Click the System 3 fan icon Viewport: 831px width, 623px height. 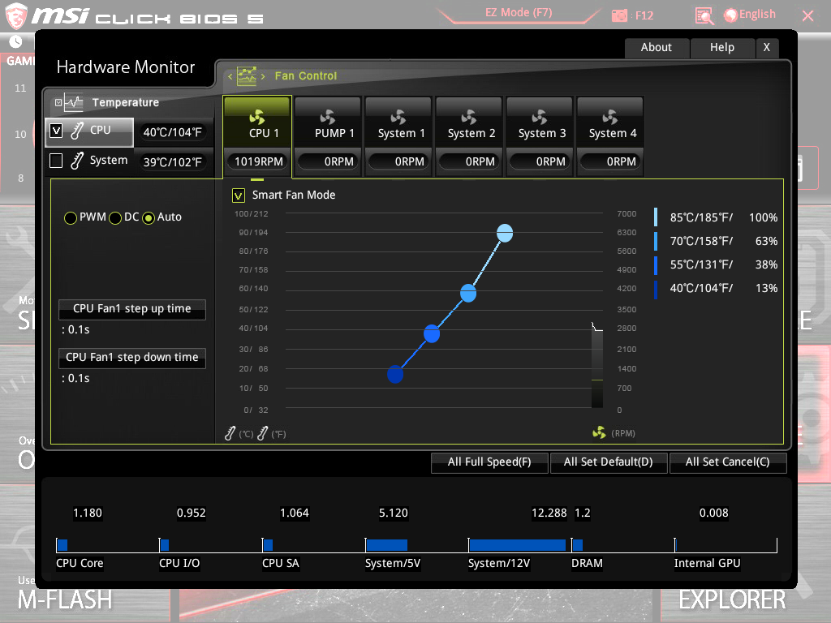tap(539, 117)
